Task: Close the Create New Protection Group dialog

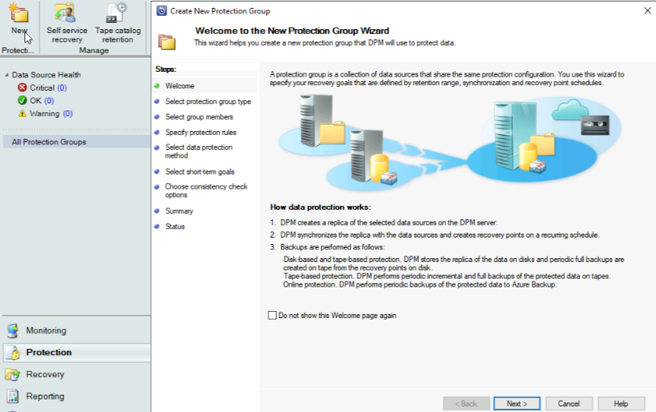Action: coord(647,10)
